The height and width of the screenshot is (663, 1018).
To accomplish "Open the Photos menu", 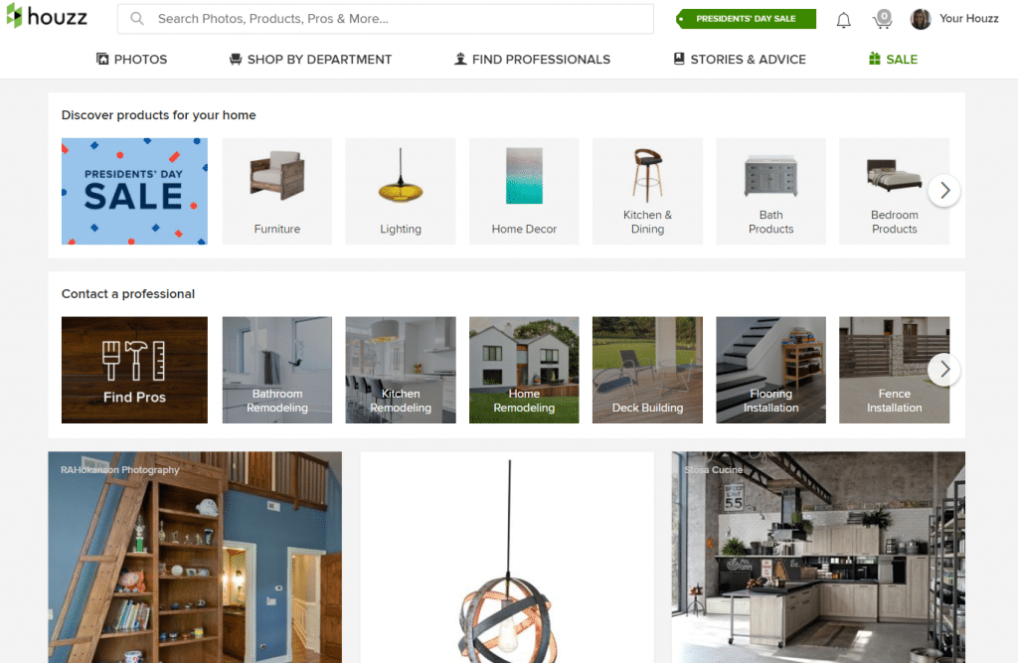I will pyautogui.click(x=132, y=59).
